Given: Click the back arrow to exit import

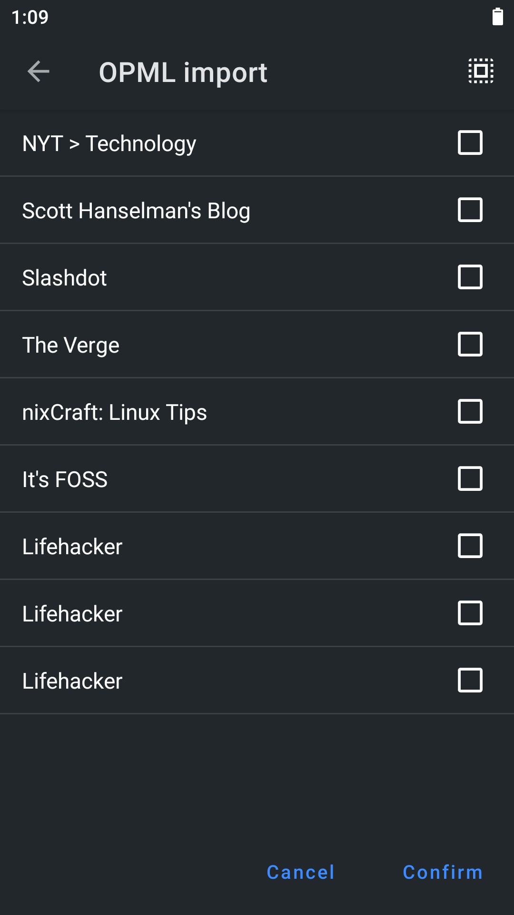Looking at the screenshot, I should click(x=38, y=71).
